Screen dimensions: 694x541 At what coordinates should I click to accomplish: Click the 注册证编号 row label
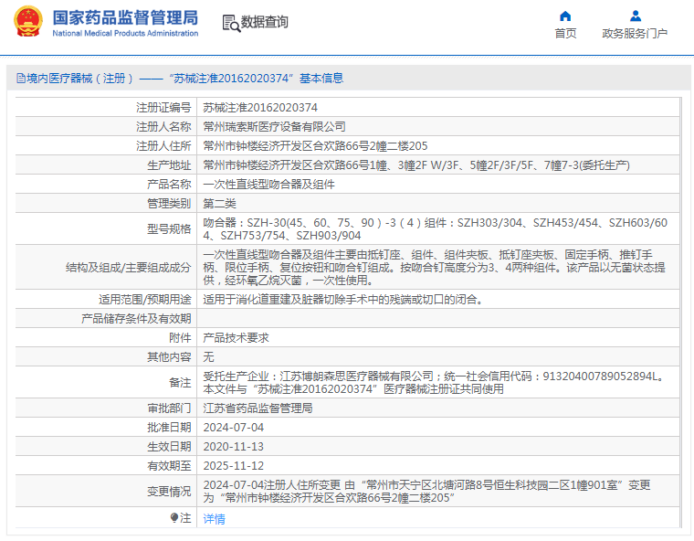point(163,108)
